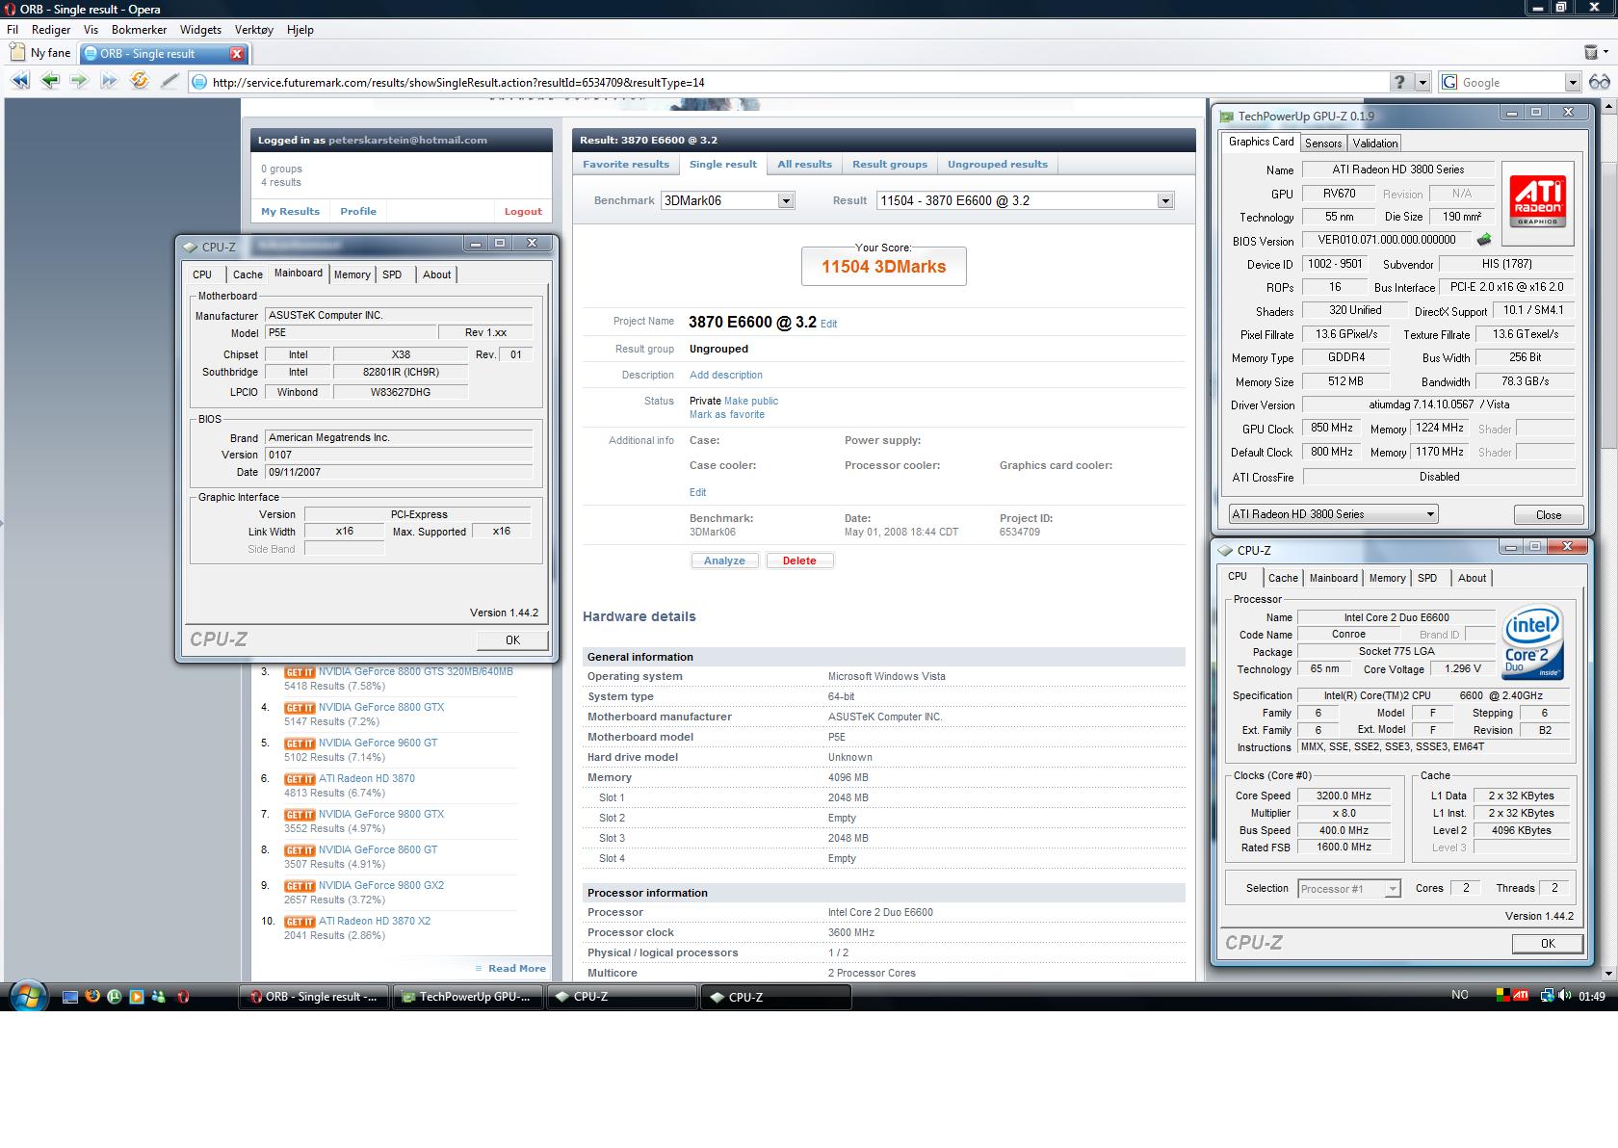Click the Intel Core 2 Duo logo

click(1531, 642)
